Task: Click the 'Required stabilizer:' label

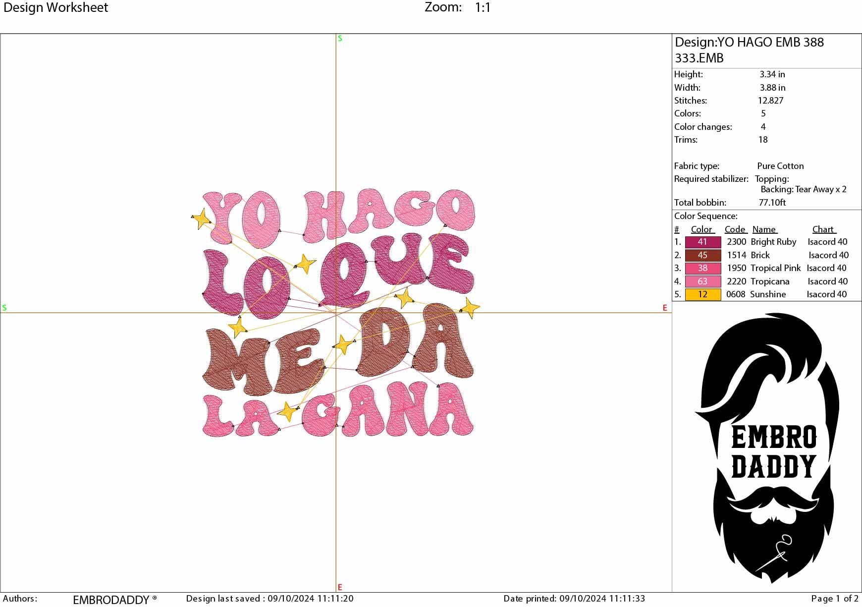Action: click(x=711, y=179)
